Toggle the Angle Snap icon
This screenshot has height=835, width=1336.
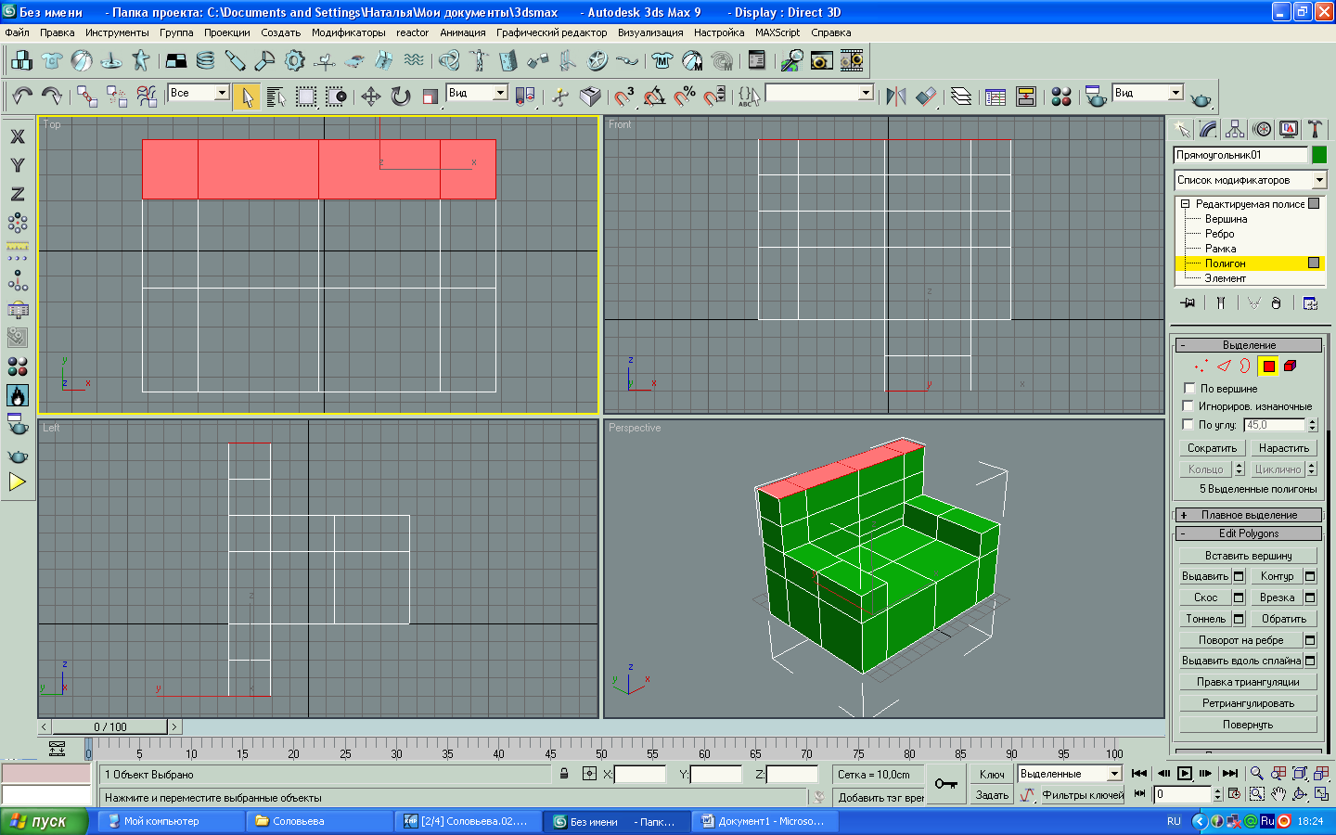654,96
